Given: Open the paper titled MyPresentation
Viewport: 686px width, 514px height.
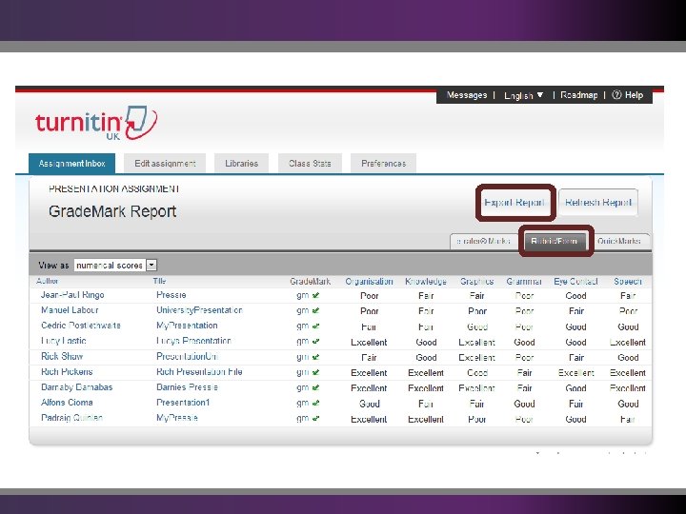Looking at the screenshot, I should [187, 326].
